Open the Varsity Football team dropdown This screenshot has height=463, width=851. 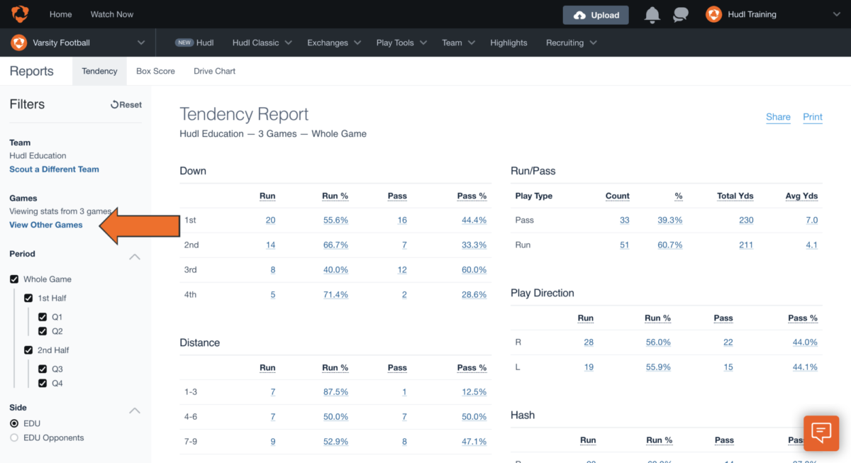click(x=77, y=43)
